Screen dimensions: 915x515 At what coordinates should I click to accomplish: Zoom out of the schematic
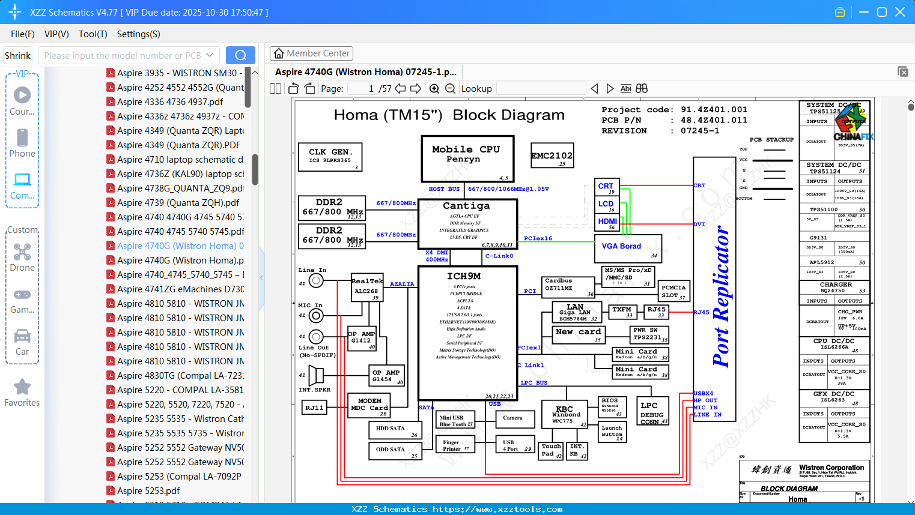coord(451,89)
